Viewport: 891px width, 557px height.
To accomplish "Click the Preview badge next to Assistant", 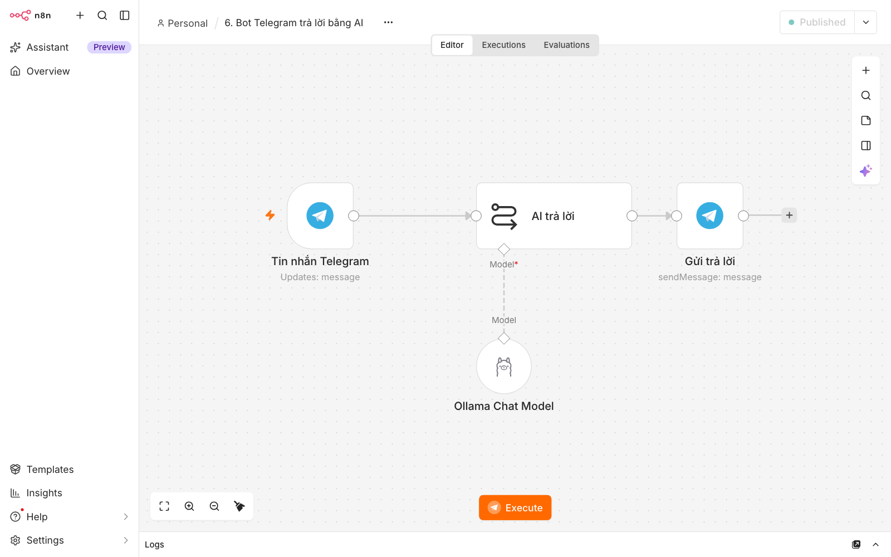I will (109, 47).
